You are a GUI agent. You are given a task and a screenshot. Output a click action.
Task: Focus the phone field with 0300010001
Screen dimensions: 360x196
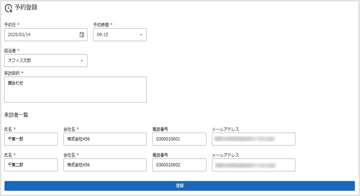pyautogui.click(x=179, y=139)
